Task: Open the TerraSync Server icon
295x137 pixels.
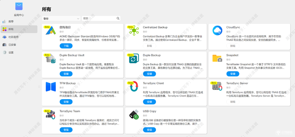Action: click(x=217, y=86)
